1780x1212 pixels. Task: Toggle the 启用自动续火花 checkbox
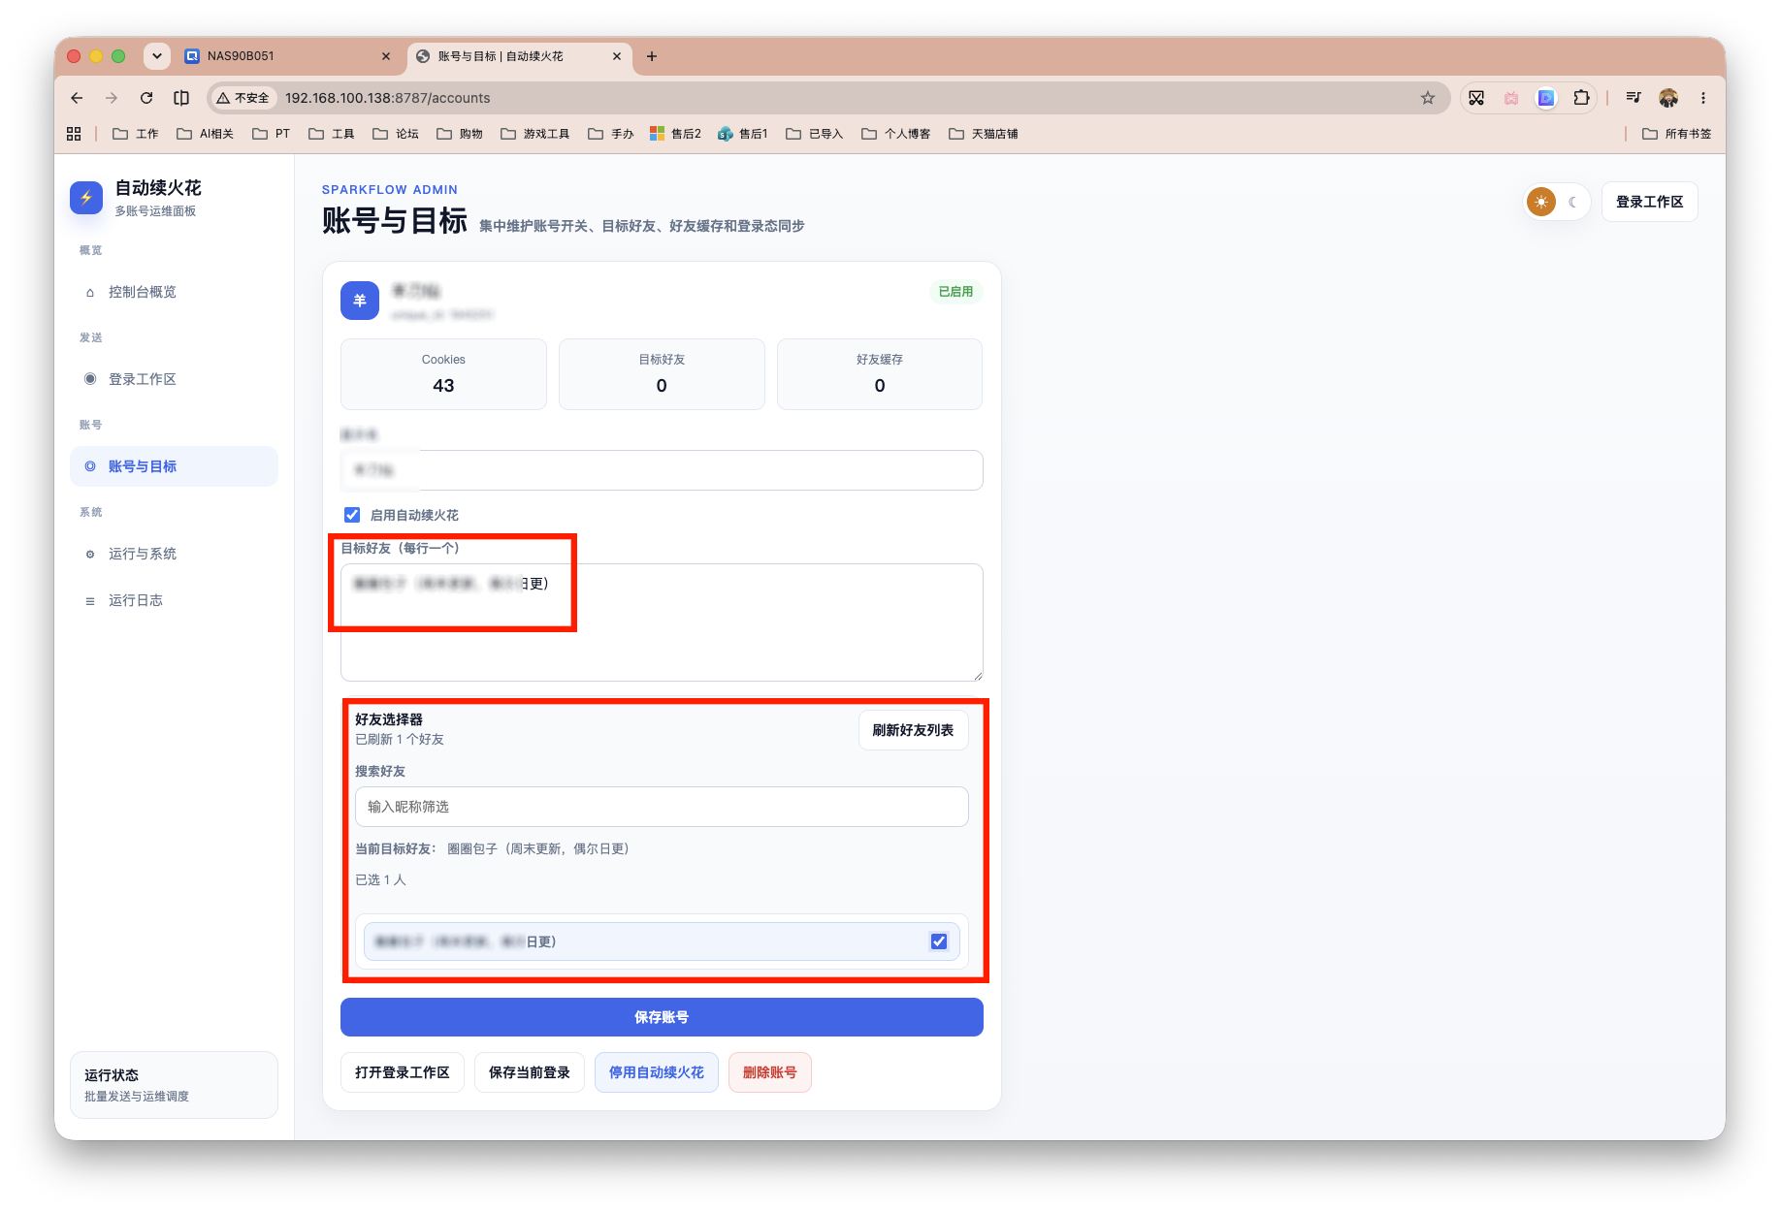click(352, 515)
